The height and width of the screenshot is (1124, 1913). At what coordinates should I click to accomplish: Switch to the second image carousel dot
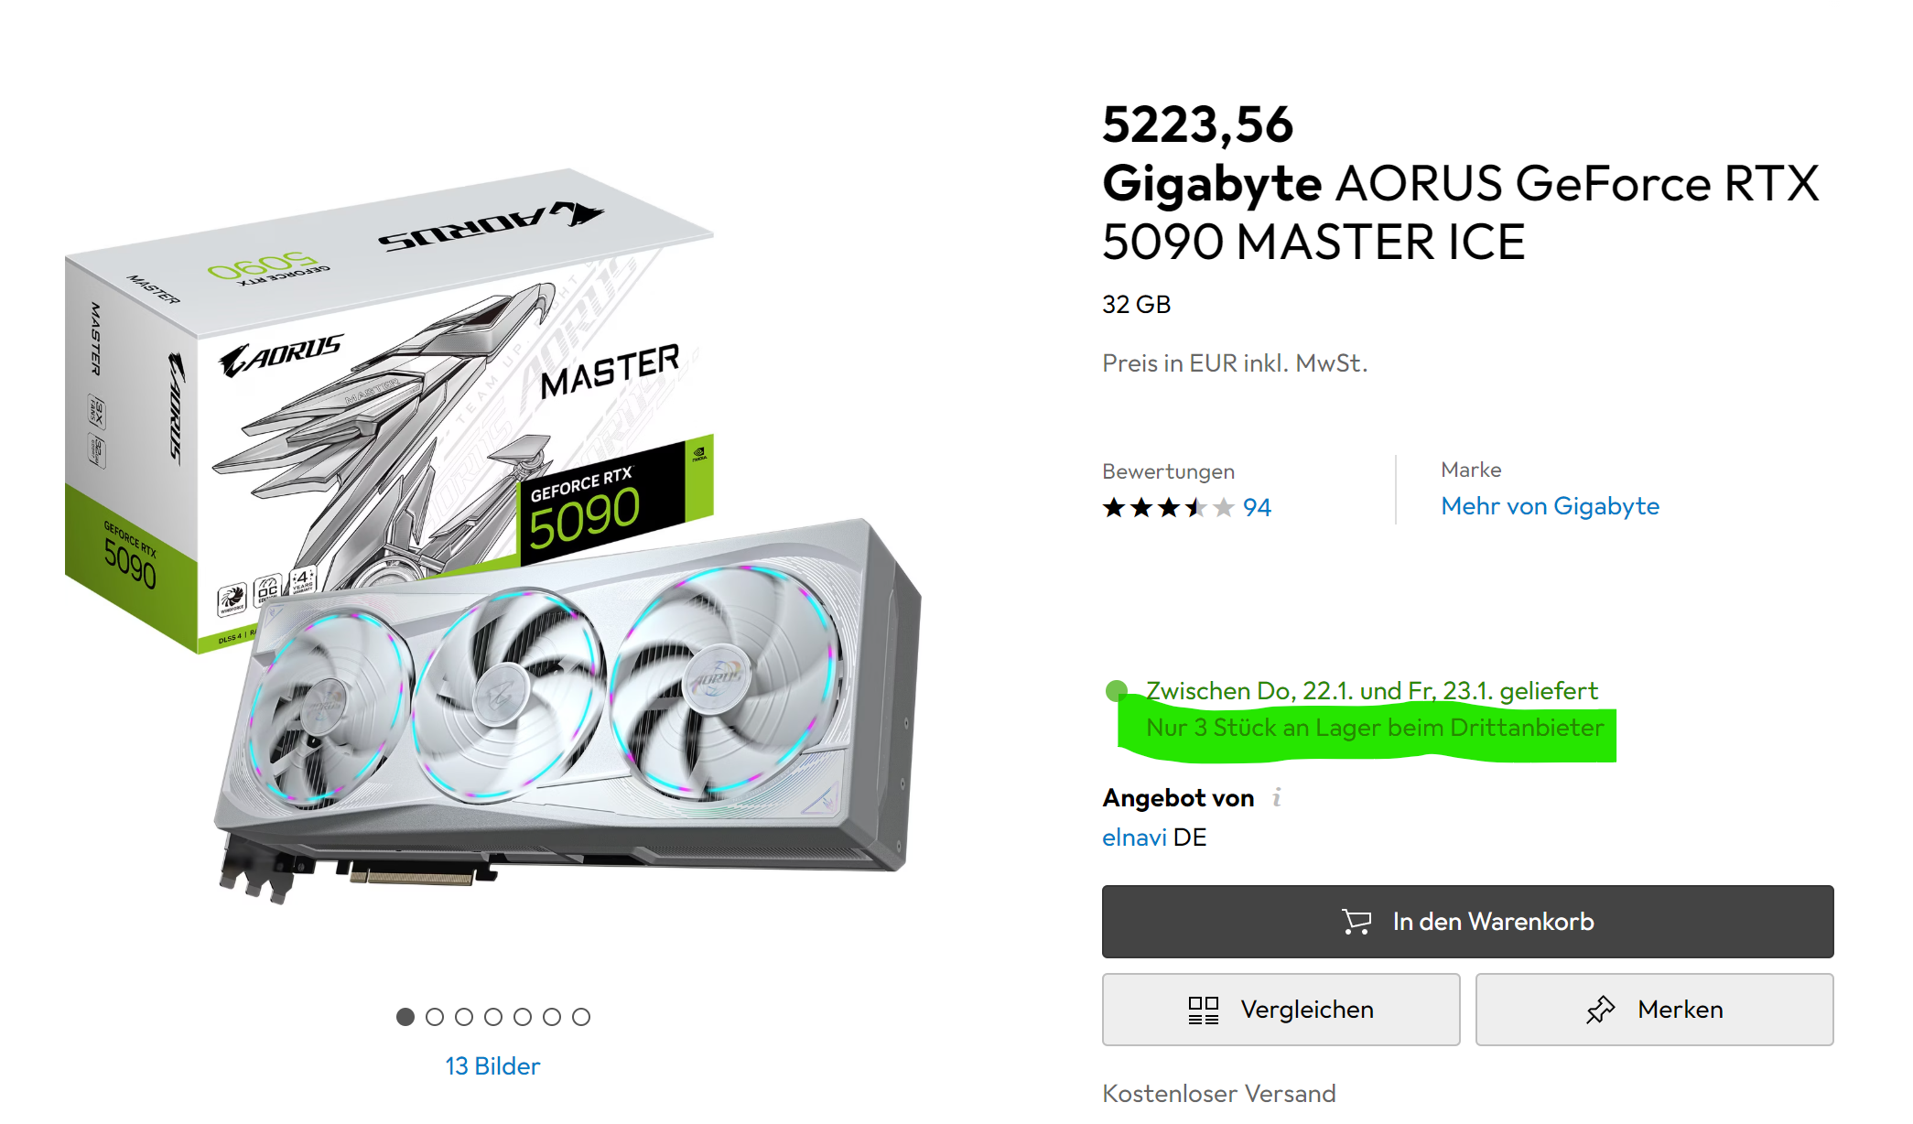point(435,1017)
